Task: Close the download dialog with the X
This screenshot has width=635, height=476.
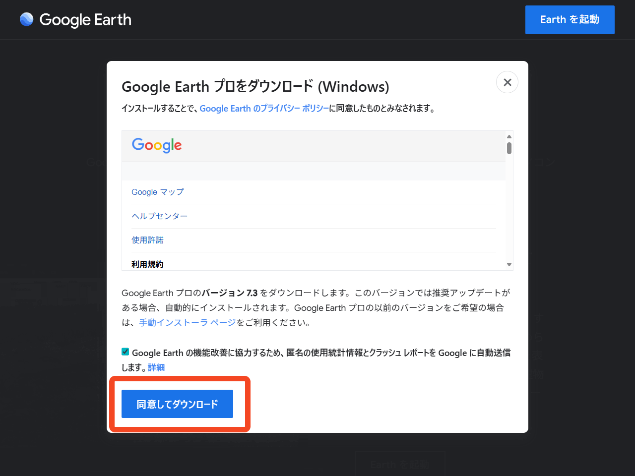Action: (507, 82)
